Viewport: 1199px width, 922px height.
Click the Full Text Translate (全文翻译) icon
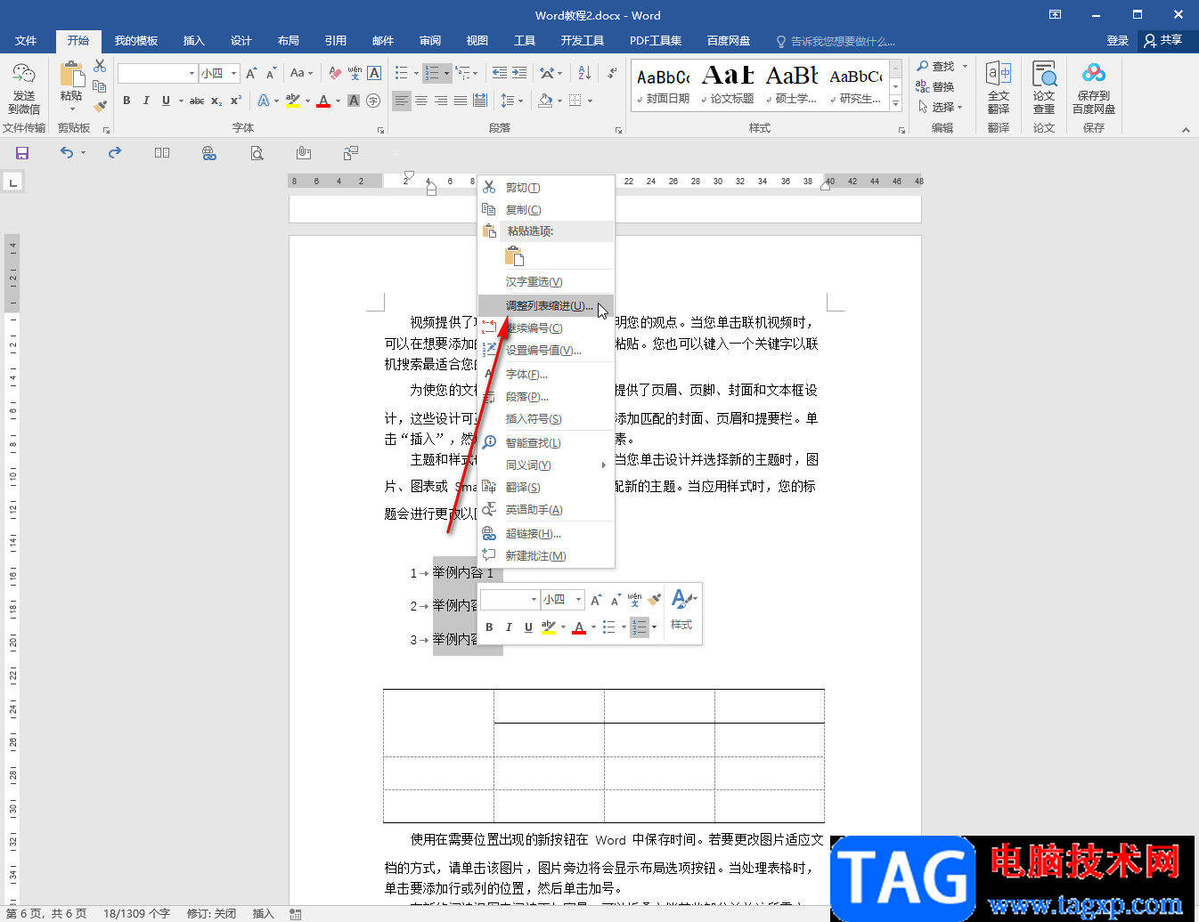click(x=999, y=74)
